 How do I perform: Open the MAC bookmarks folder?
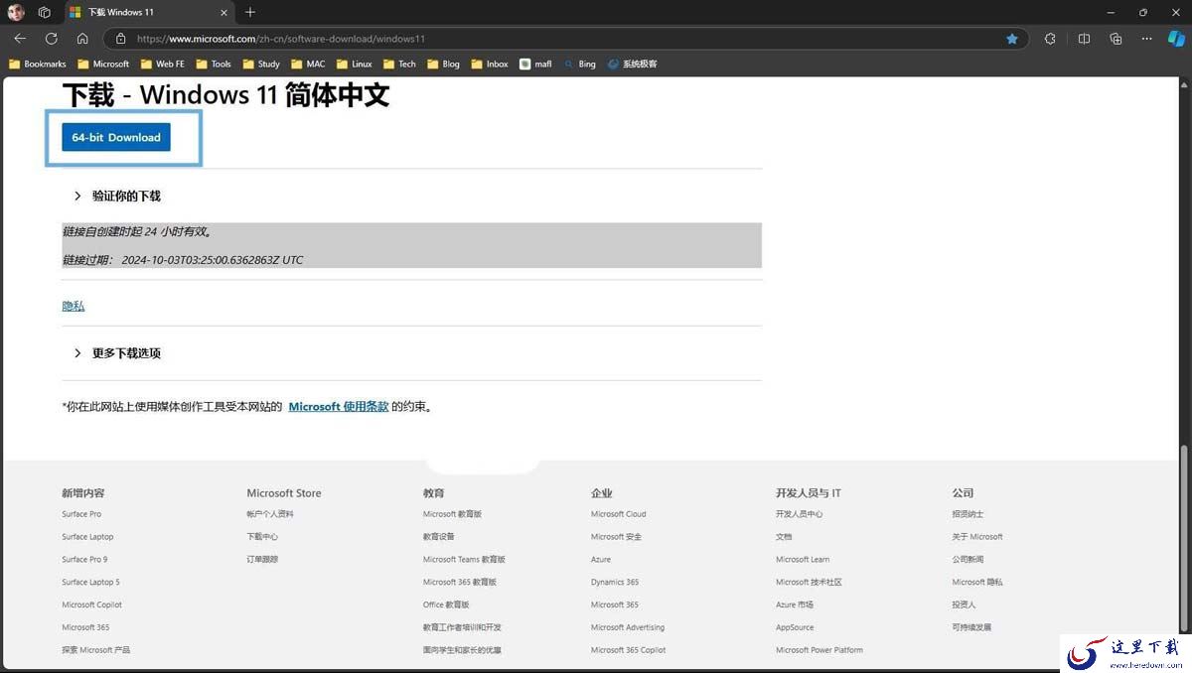308,64
